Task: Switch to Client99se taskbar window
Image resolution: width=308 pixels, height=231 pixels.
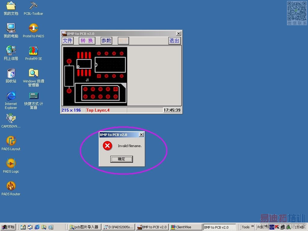Action: (x=186, y=227)
